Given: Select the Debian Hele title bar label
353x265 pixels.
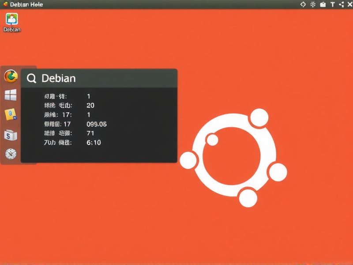Looking at the screenshot, I should point(27,4).
